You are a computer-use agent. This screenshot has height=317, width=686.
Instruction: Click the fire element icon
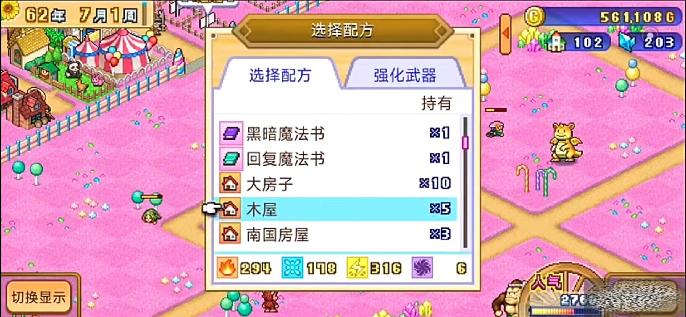coord(227,268)
